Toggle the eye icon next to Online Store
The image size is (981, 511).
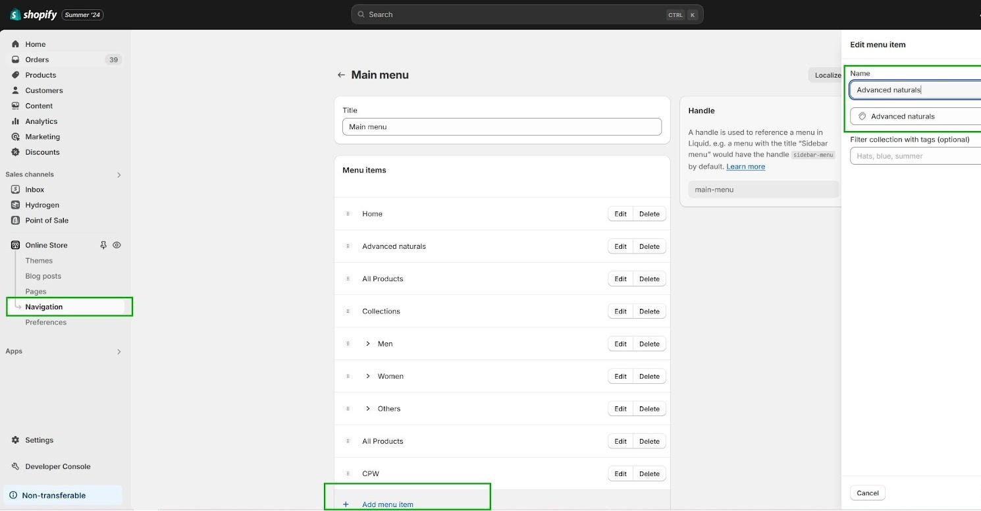tap(117, 245)
